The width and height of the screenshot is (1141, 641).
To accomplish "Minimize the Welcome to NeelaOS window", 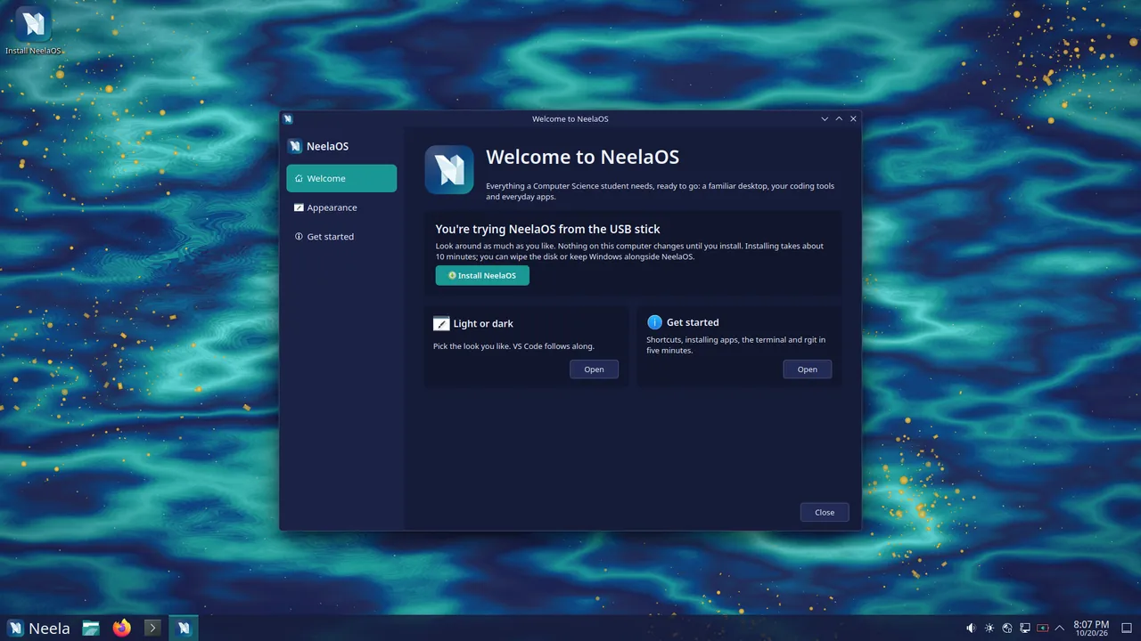I will [825, 118].
